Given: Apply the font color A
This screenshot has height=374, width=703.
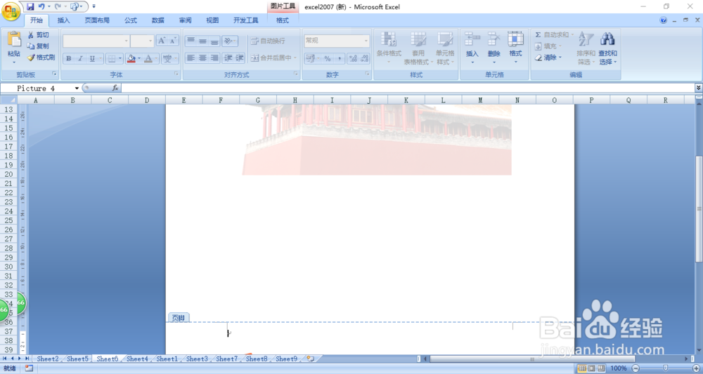Looking at the screenshot, I should coord(148,59).
